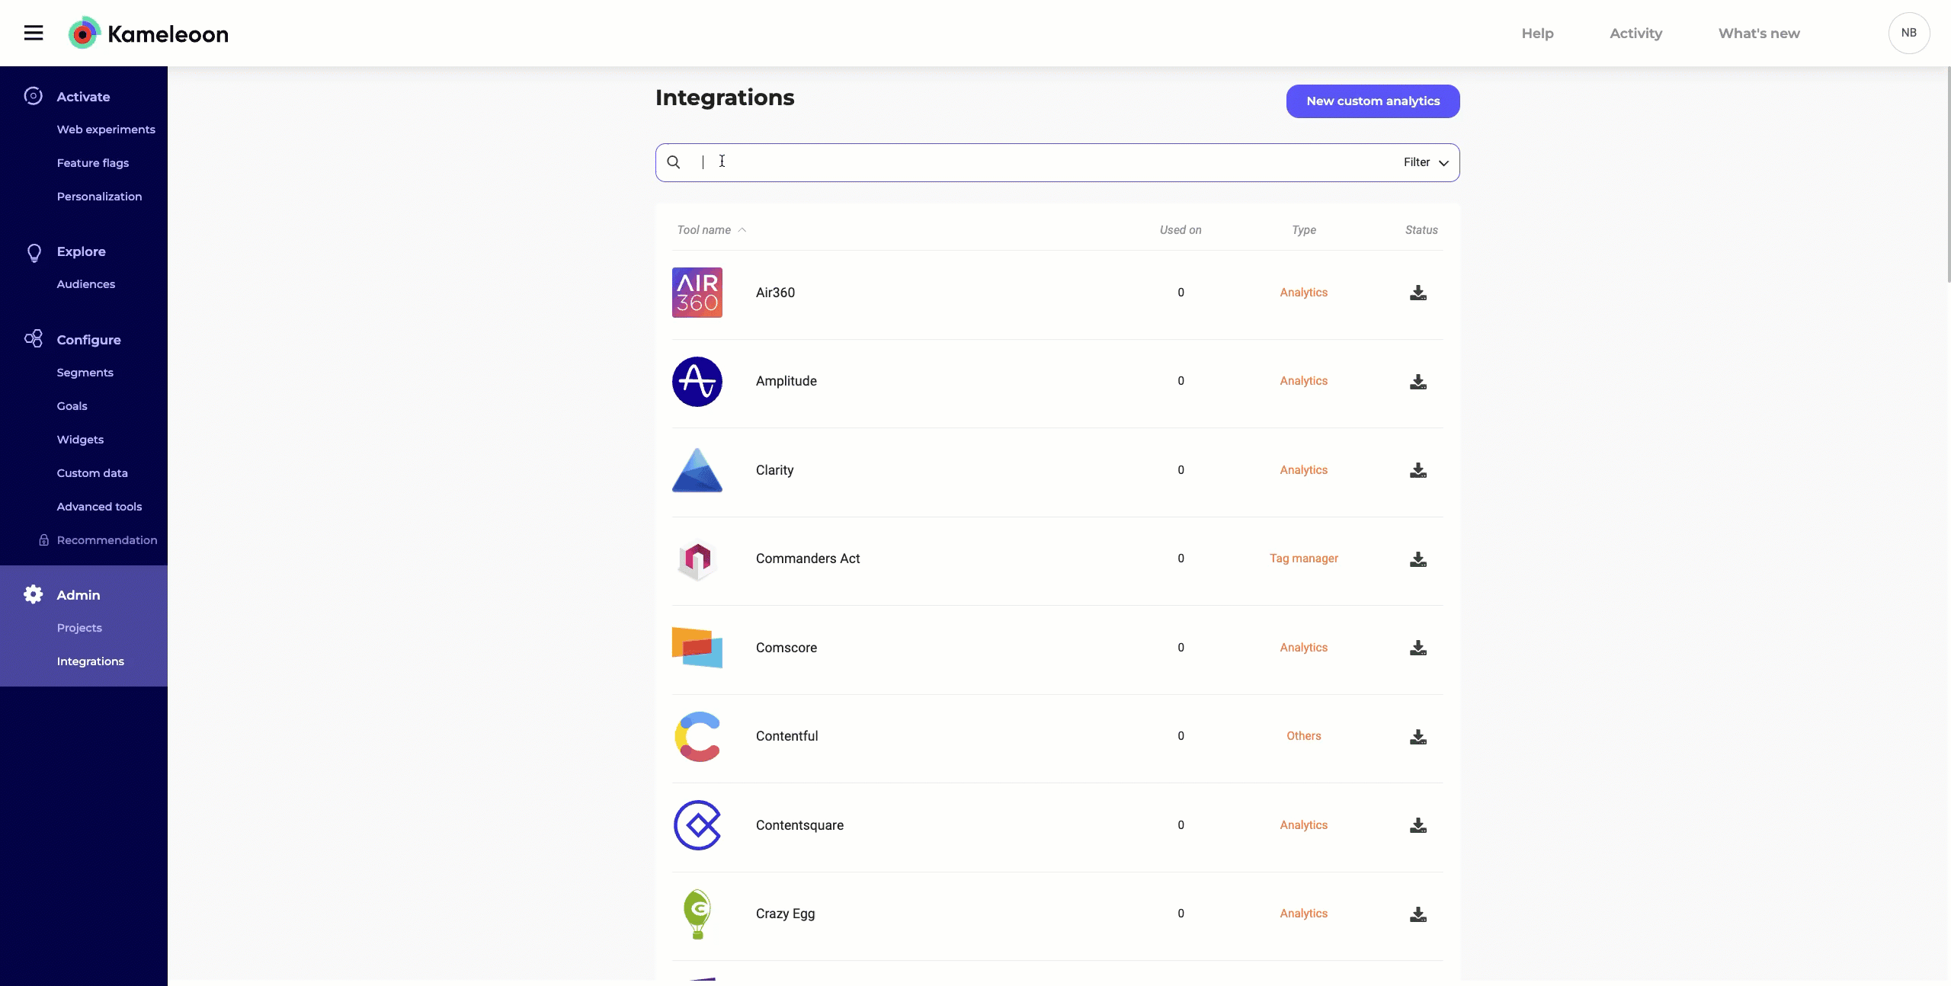Open the Activity menu item
The image size is (1951, 986).
(x=1635, y=33)
